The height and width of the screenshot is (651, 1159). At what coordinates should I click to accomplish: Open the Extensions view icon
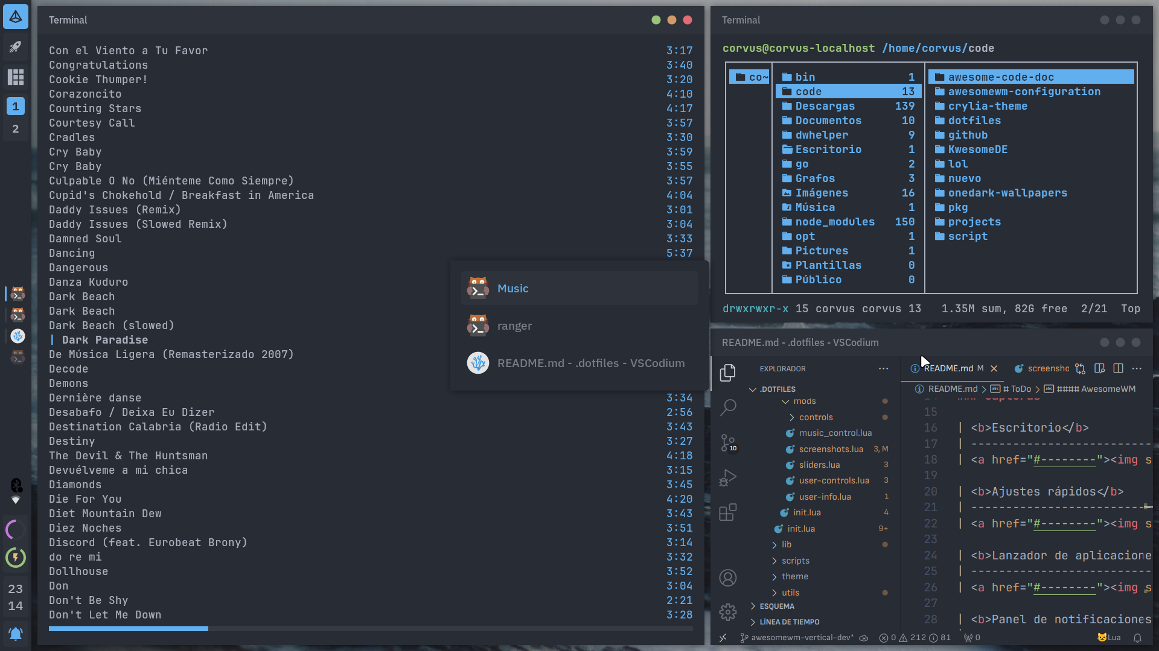[x=728, y=512]
